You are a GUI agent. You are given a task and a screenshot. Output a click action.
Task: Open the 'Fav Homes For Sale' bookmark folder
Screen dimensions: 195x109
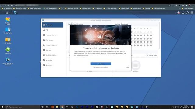(158, 8)
